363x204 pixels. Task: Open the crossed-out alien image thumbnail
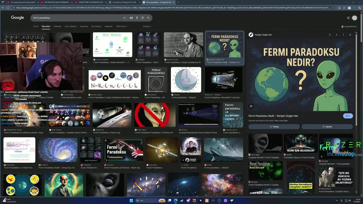coord(155,115)
